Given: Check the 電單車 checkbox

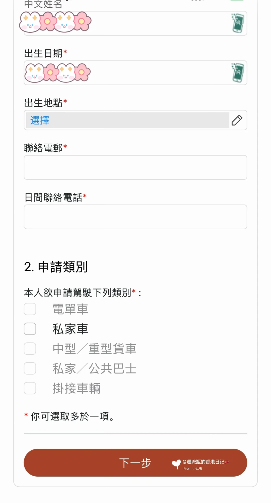Looking at the screenshot, I should click(x=30, y=309).
